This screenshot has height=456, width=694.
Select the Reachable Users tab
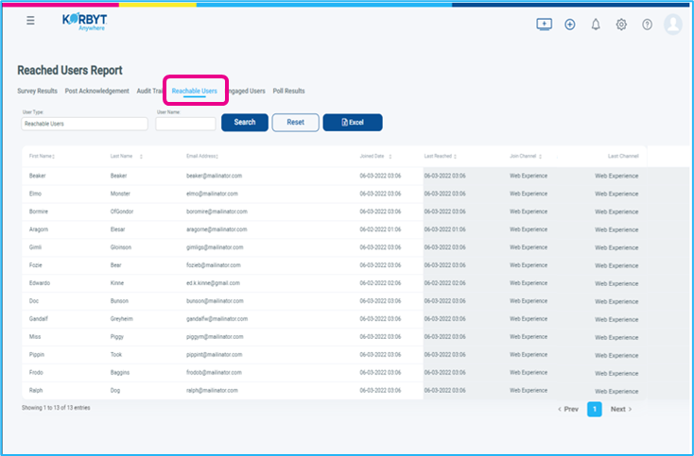tap(195, 91)
